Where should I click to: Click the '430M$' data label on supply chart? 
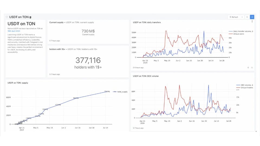pos(58,105)
